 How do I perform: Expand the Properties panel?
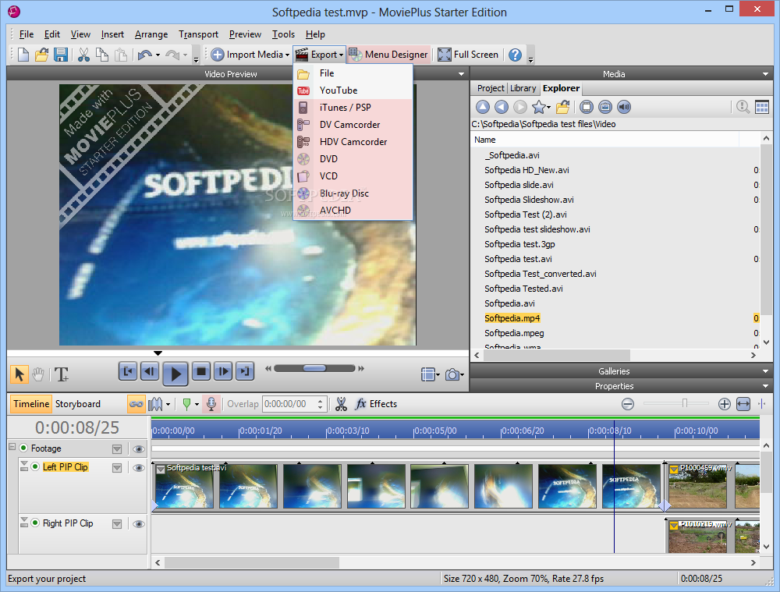(765, 386)
